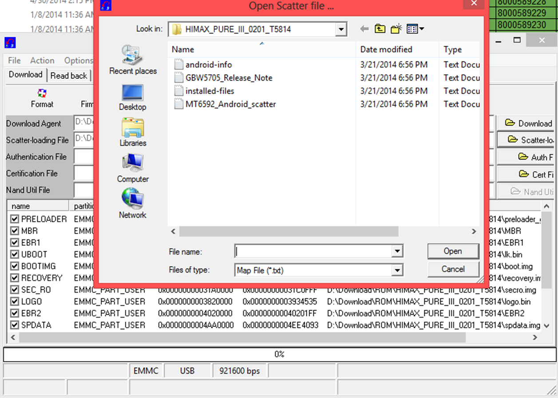Click the Cert File browse button
558x398 pixels.
pyautogui.click(x=526, y=174)
